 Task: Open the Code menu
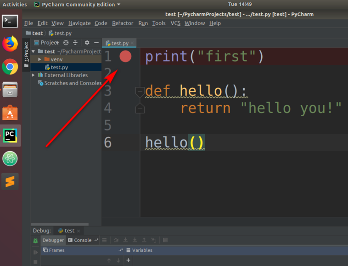[101, 23]
